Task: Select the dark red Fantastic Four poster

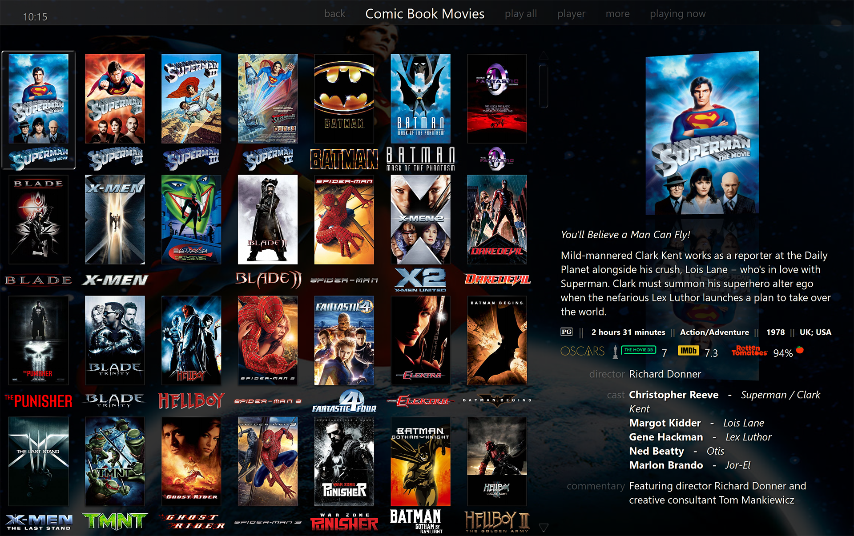Action: [x=497, y=98]
